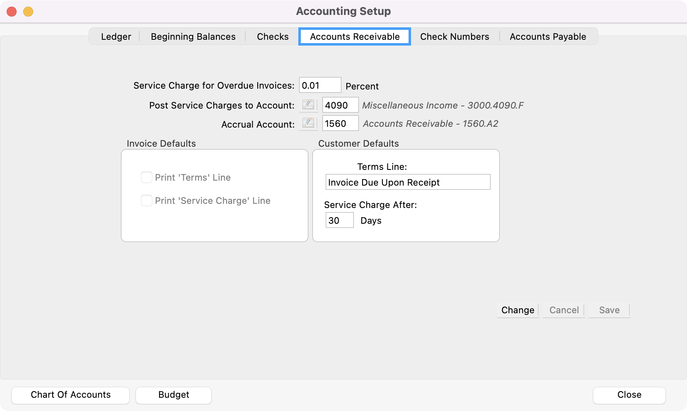Screen dimensions: 687x411
Task: Go to the Checks tab
Action: pyautogui.click(x=273, y=36)
